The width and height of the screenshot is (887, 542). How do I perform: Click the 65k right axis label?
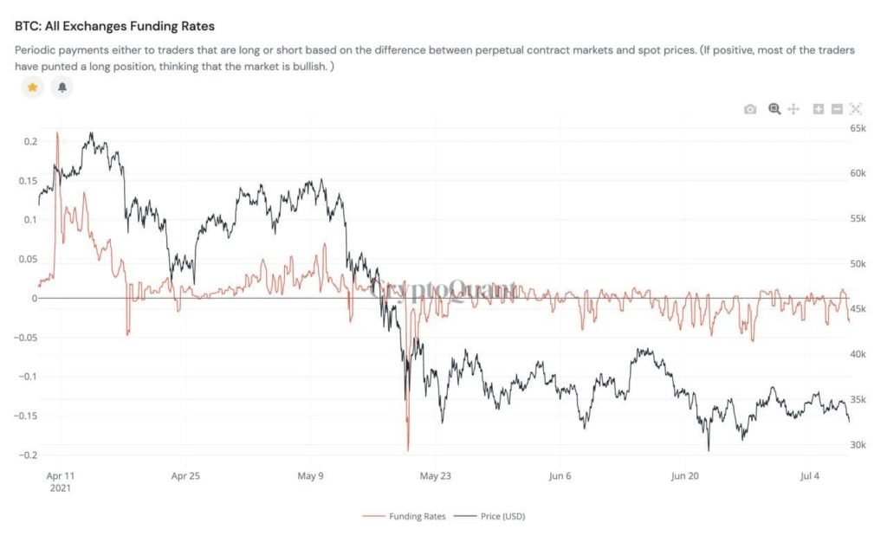click(x=858, y=128)
